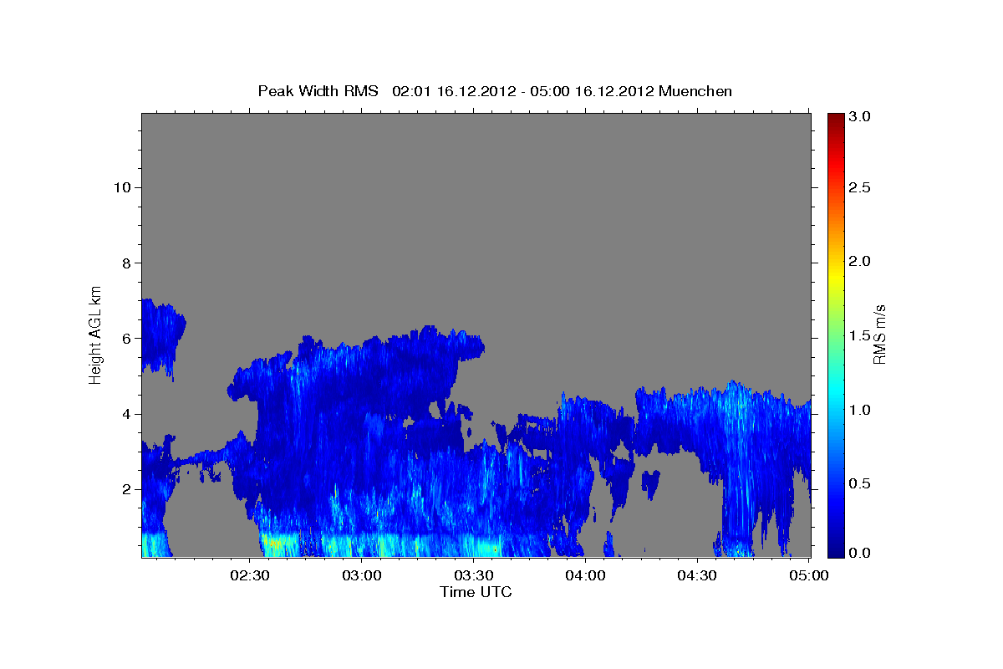The image size is (1003, 669).
Task: Click the height axis label '2'
Action: point(125,489)
